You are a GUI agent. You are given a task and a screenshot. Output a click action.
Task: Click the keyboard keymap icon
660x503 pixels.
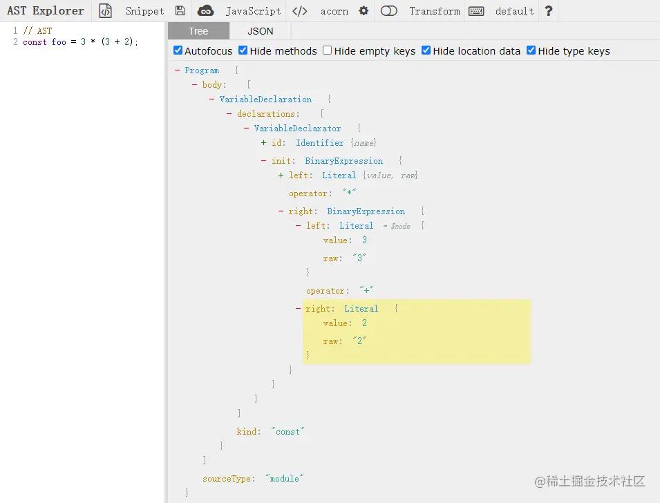(476, 11)
